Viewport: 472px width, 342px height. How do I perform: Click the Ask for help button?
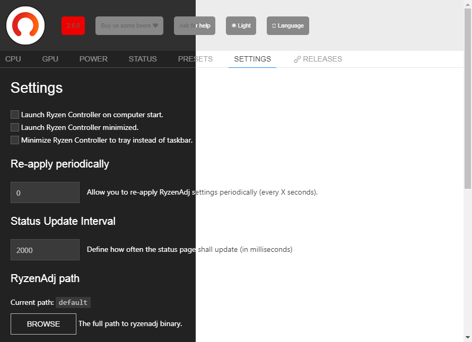point(195,25)
